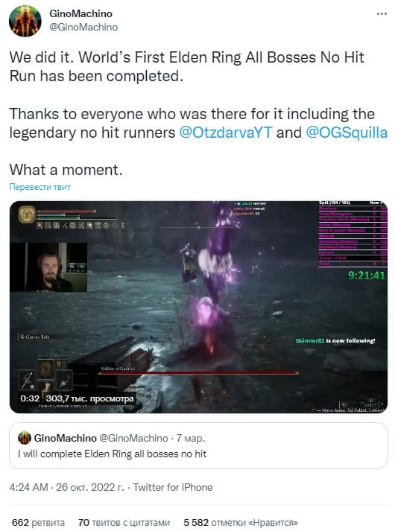Viewport: 395px width, 531px height.
Task: View the 70 твитов с цитатами list
Action: click(124, 523)
